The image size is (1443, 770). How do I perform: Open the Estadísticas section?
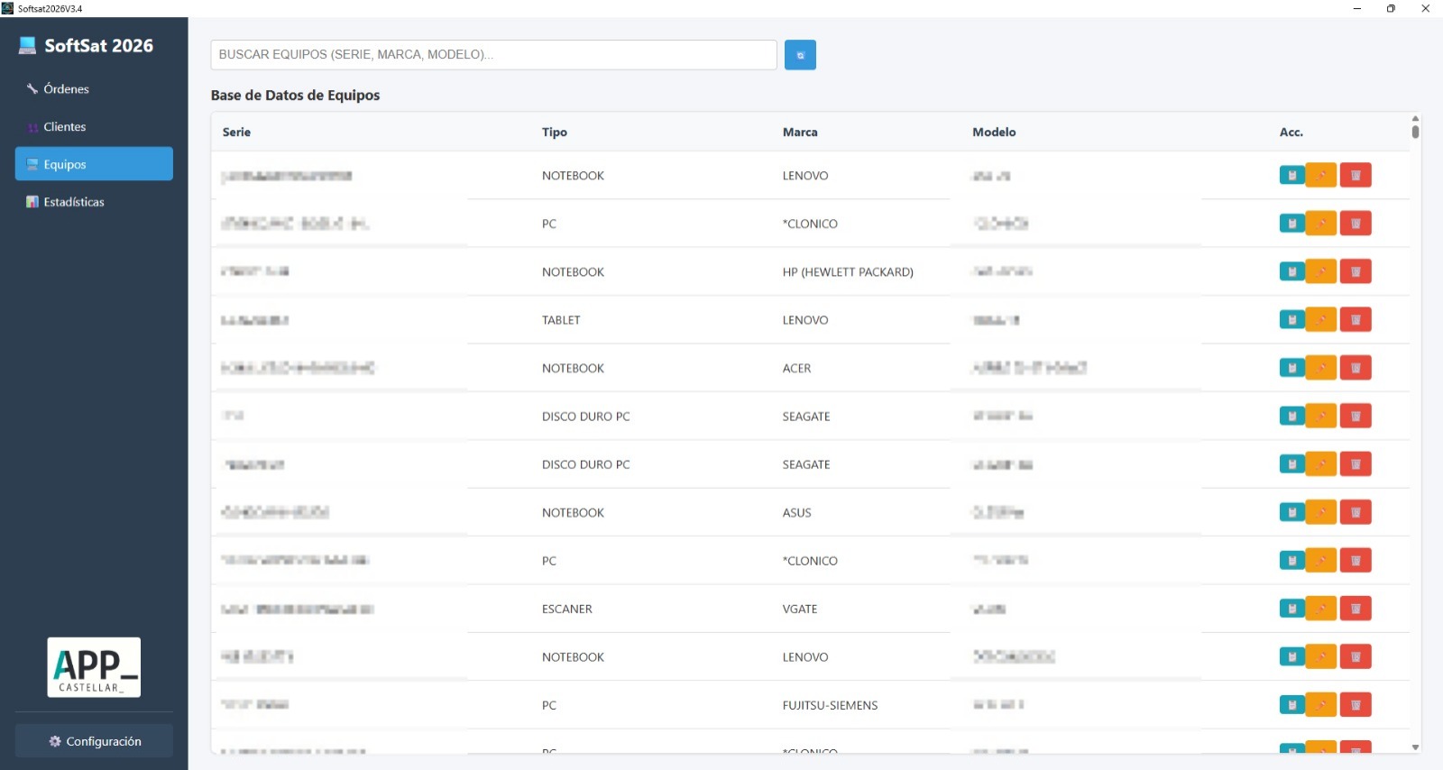94,202
